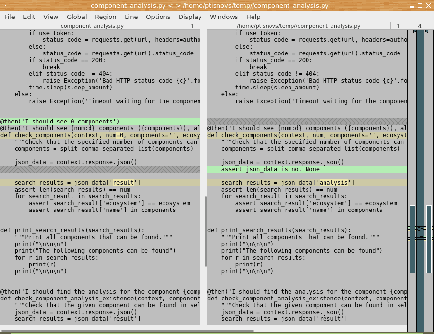Click right line "assert len(search_results) == num"
This screenshot has width=434, height=334.
click(279, 190)
